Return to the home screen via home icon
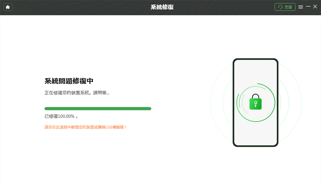321x190 pixels. 8,7
